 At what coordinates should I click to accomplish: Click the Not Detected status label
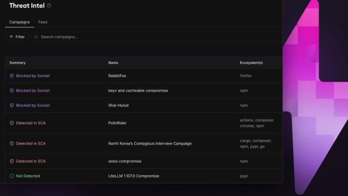[28, 176]
